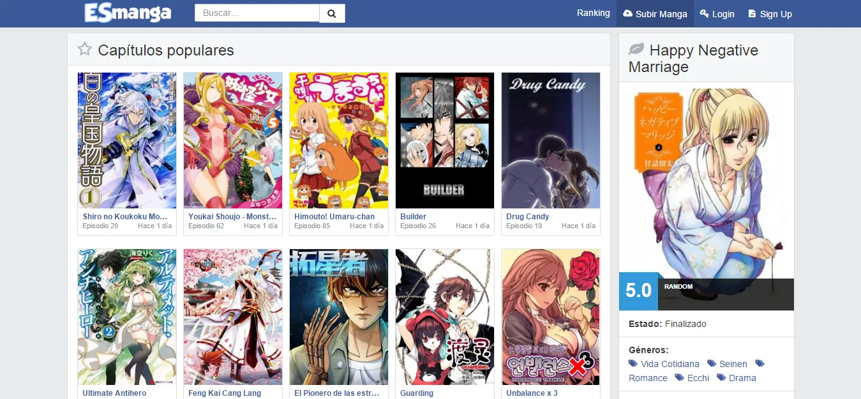Click the star icon beside Capítulos populares

tap(84, 49)
